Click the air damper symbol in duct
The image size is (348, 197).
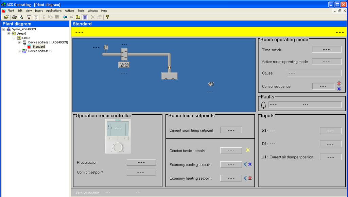(x=124, y=54)
